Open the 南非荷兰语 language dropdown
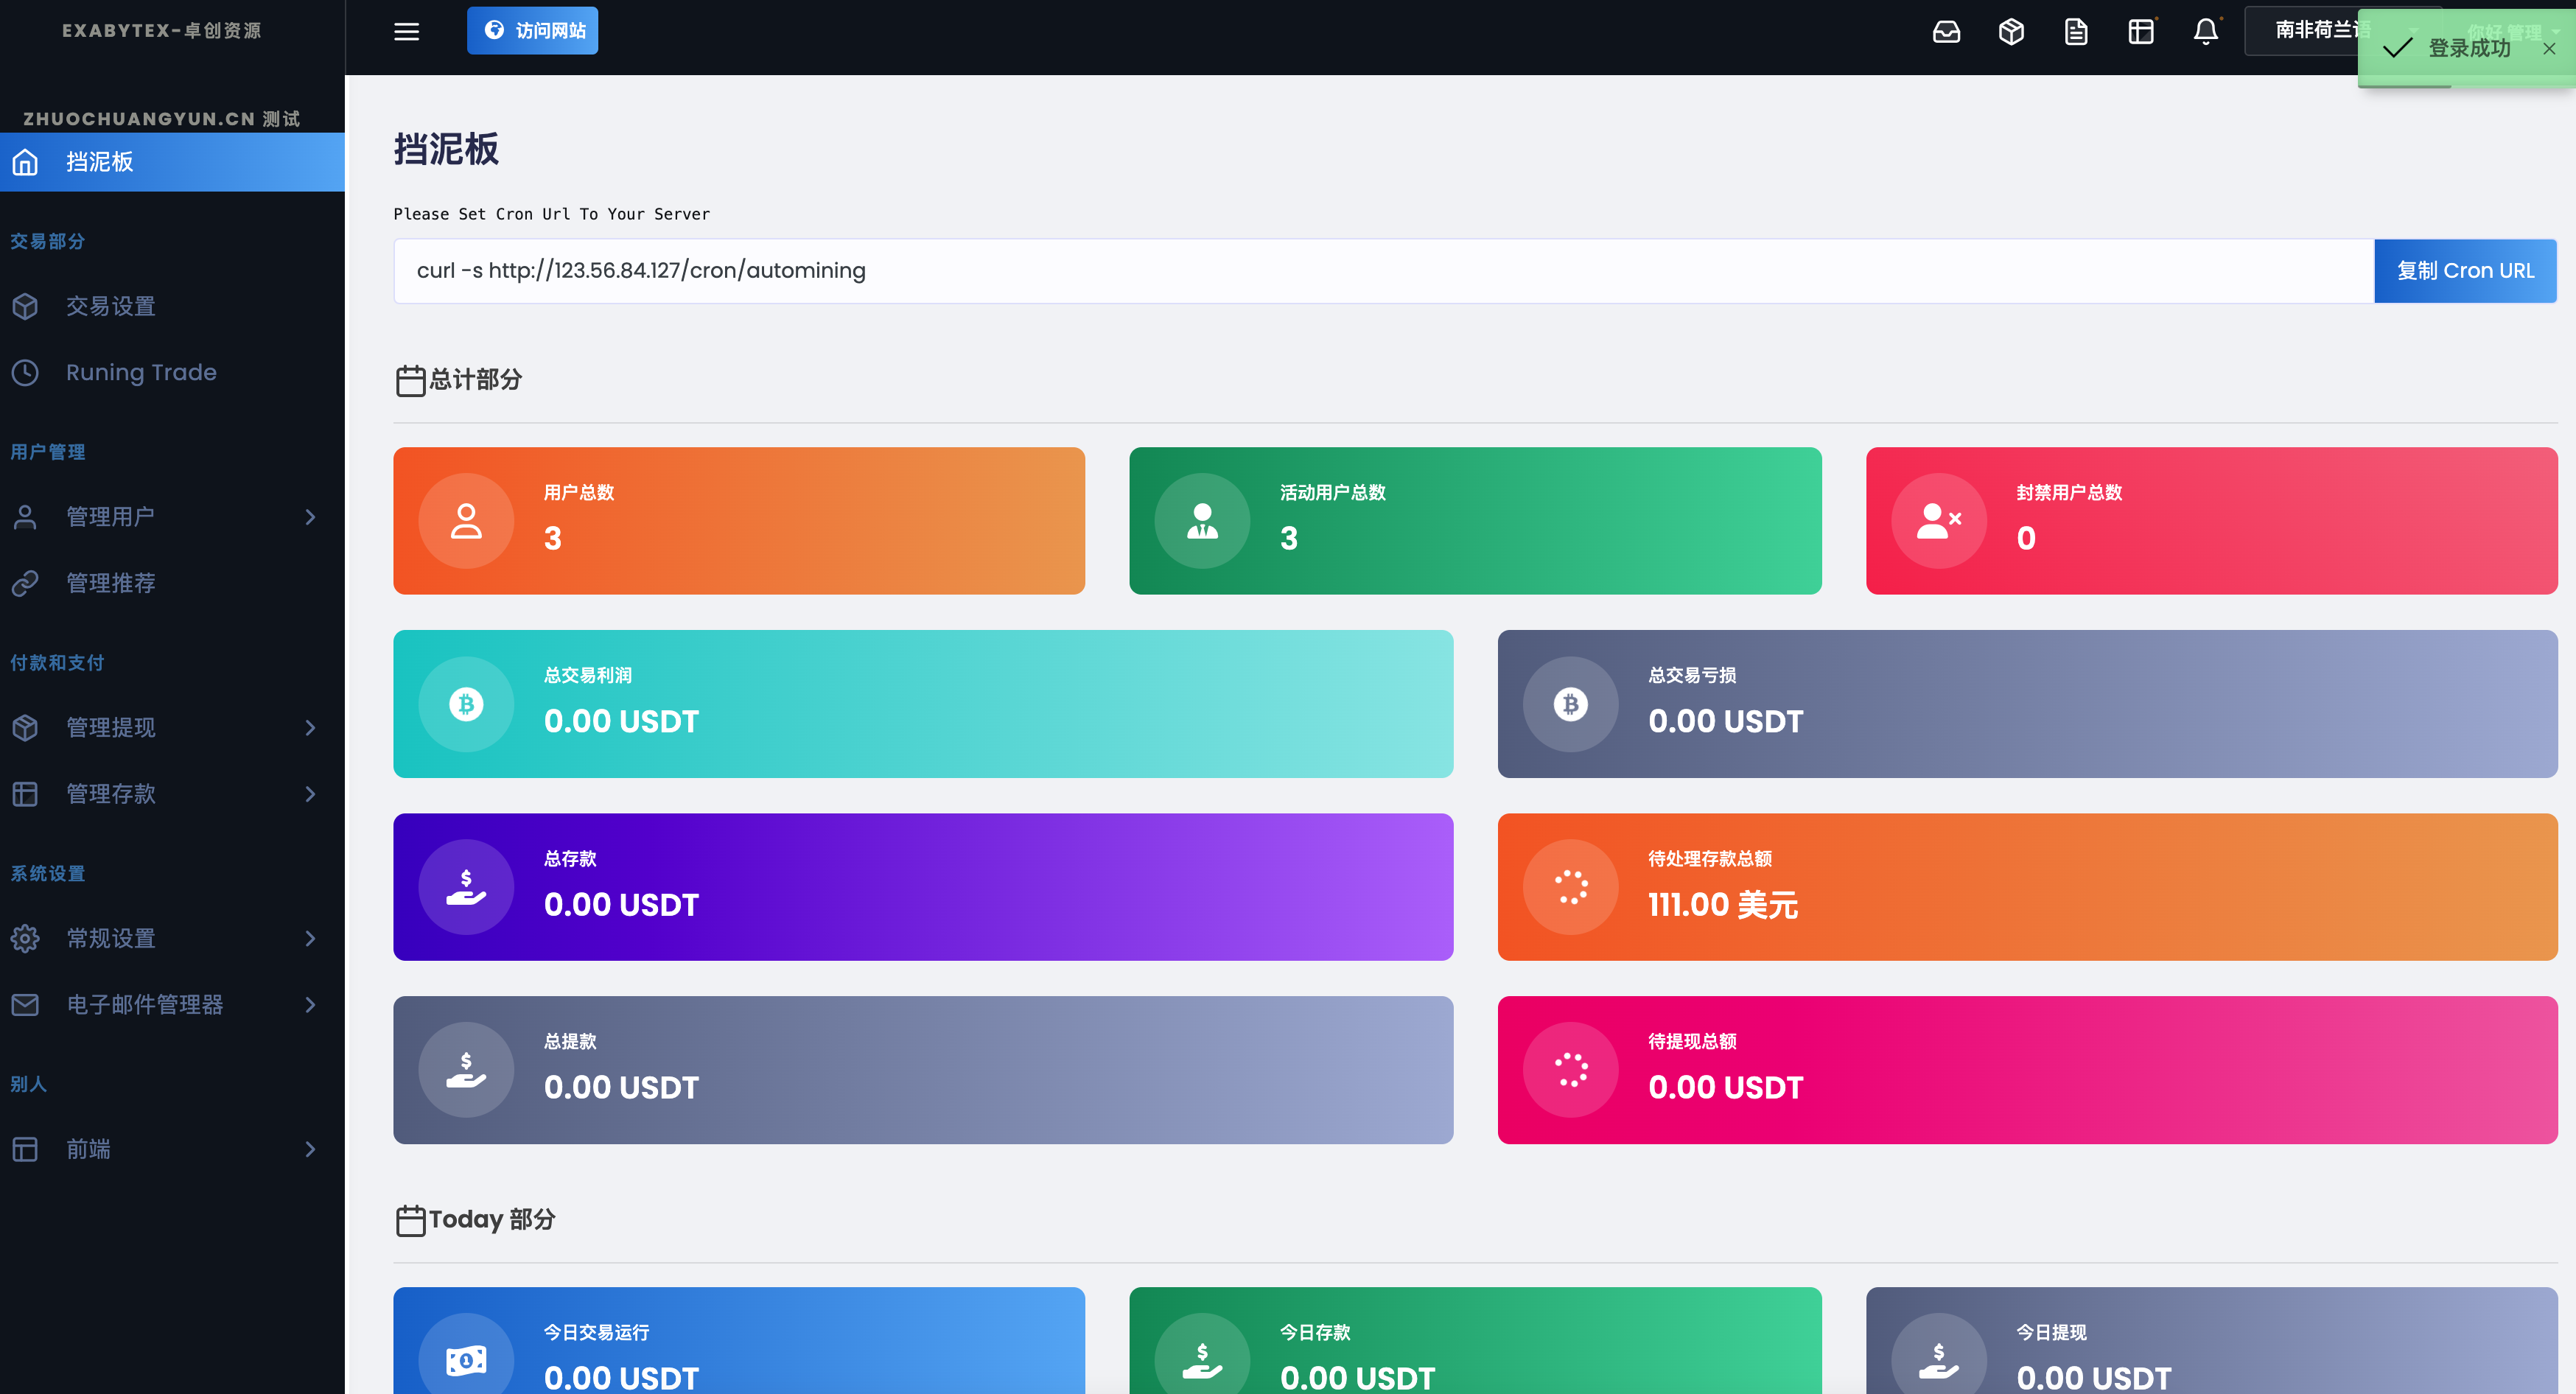Image resolution: width=2576 pixels, height=1394 pixels. (2343, 31)
